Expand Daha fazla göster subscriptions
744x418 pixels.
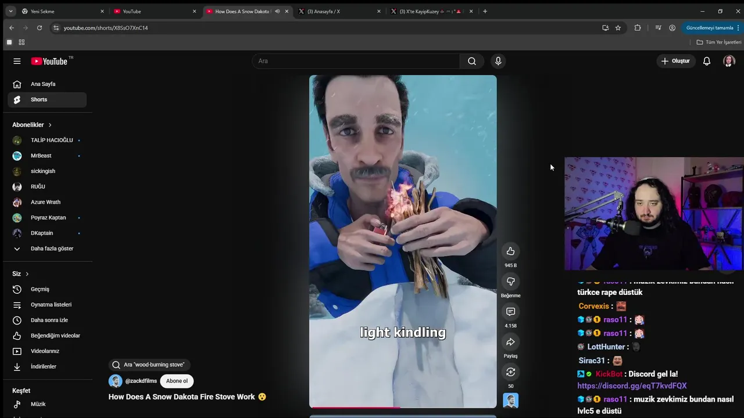[47, 248]
